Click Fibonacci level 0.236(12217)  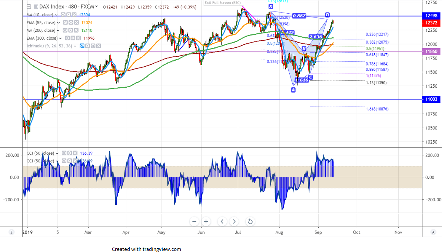click(377, 34)
